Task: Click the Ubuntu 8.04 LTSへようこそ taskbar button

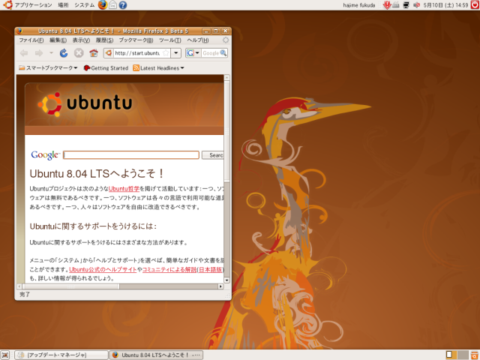Action: pyautogui.click(x=156, y=355)
